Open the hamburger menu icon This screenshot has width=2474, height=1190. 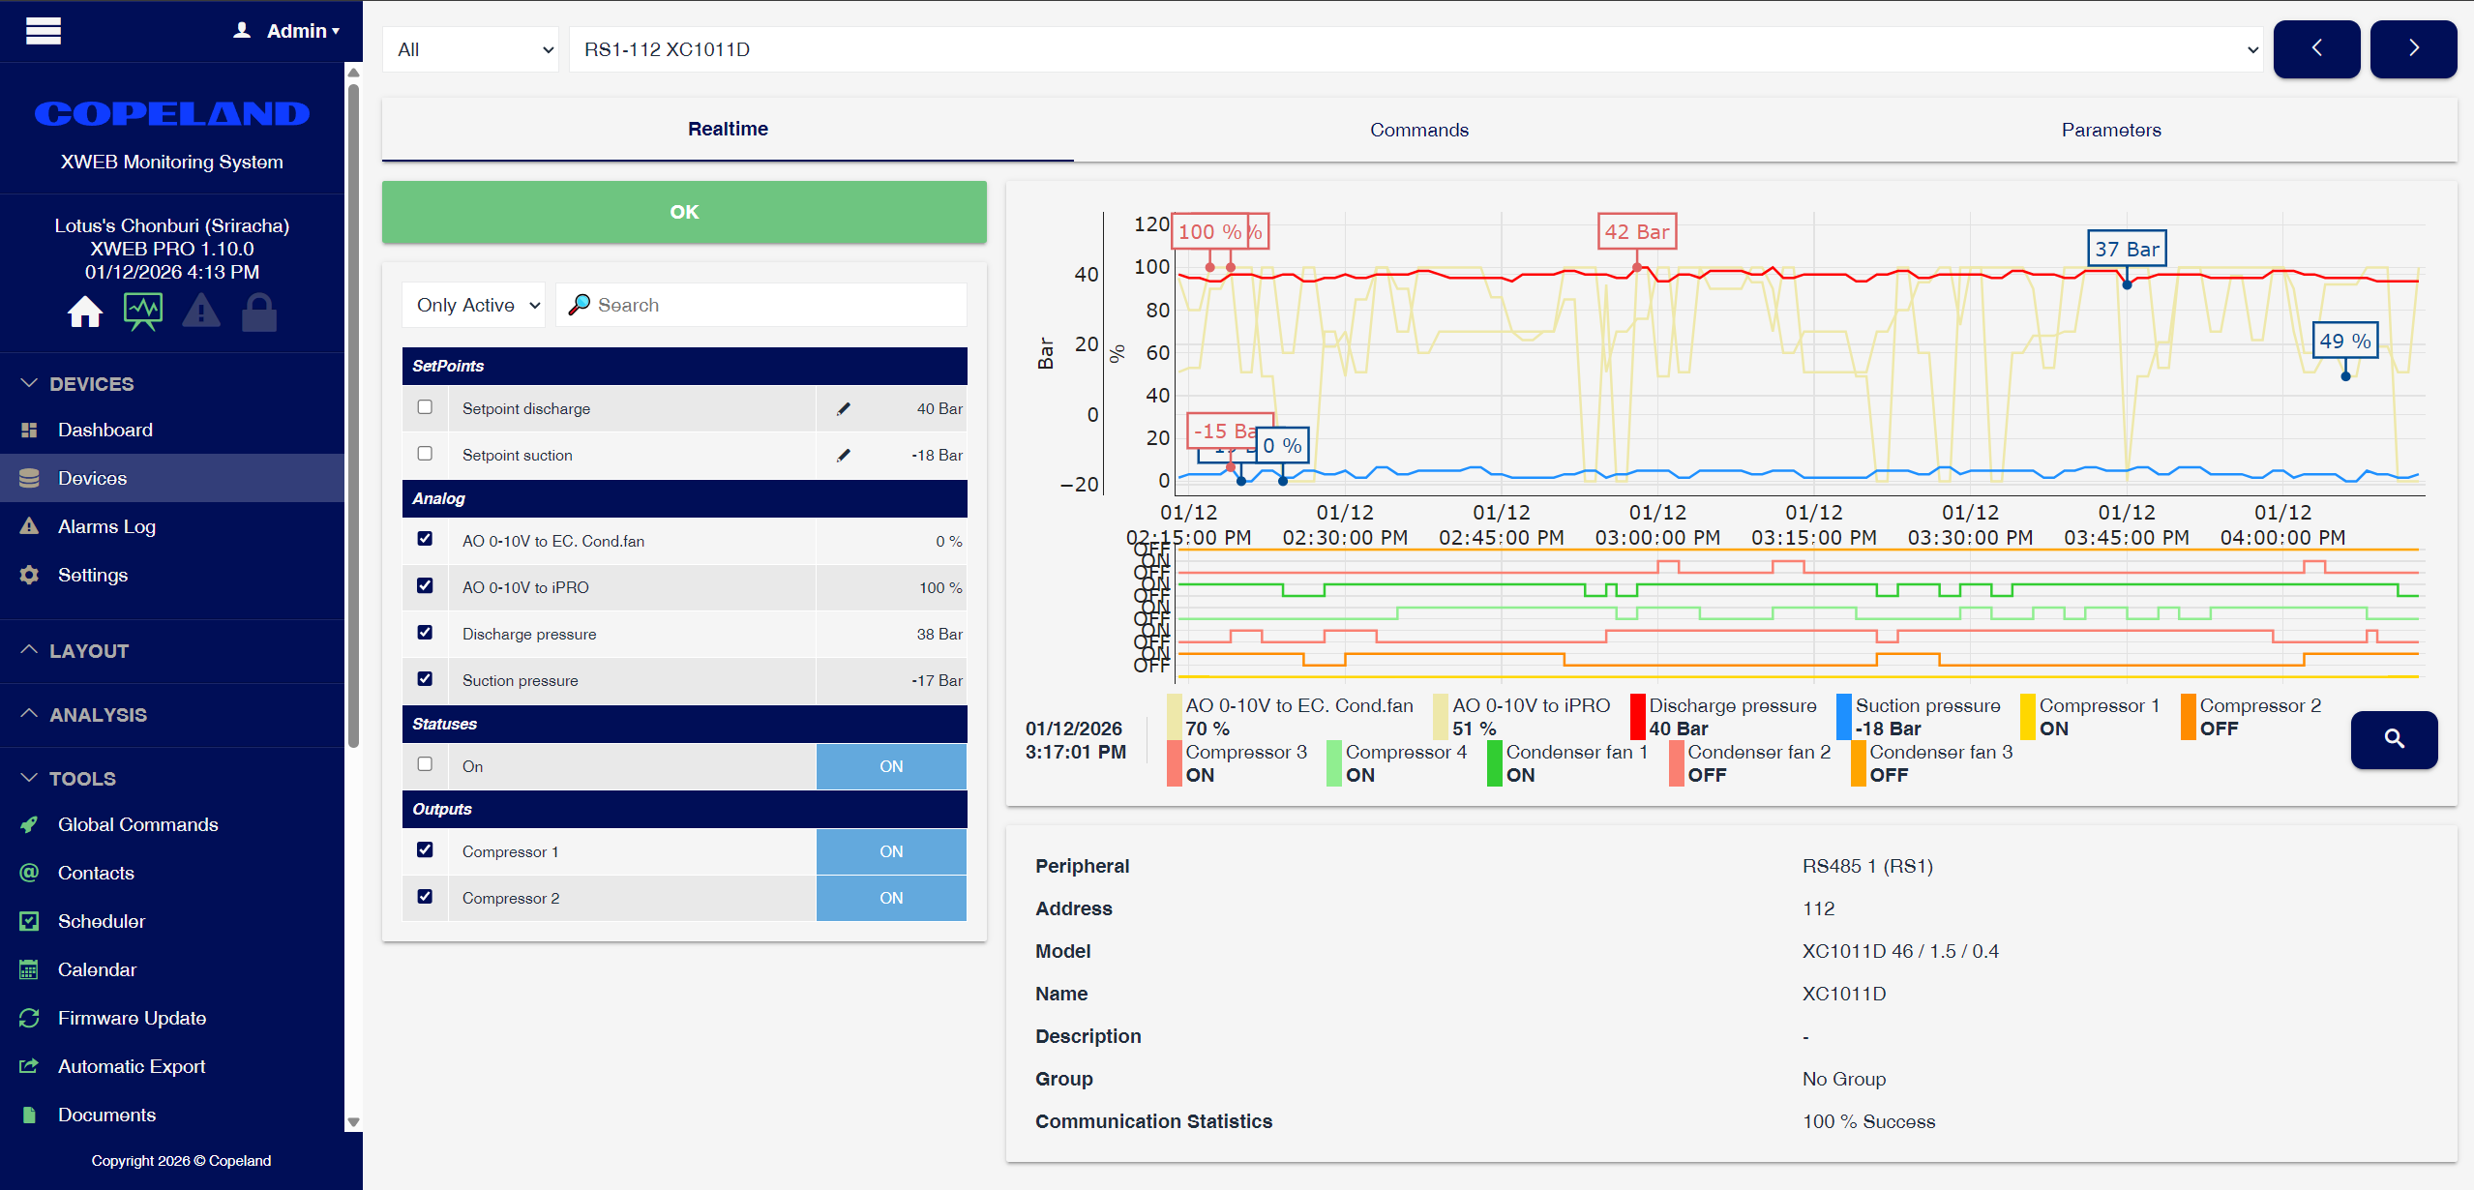tap(44, 31)
